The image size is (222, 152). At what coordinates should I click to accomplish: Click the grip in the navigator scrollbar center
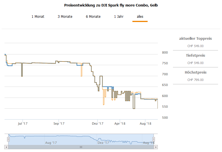[x=81, y=147]
